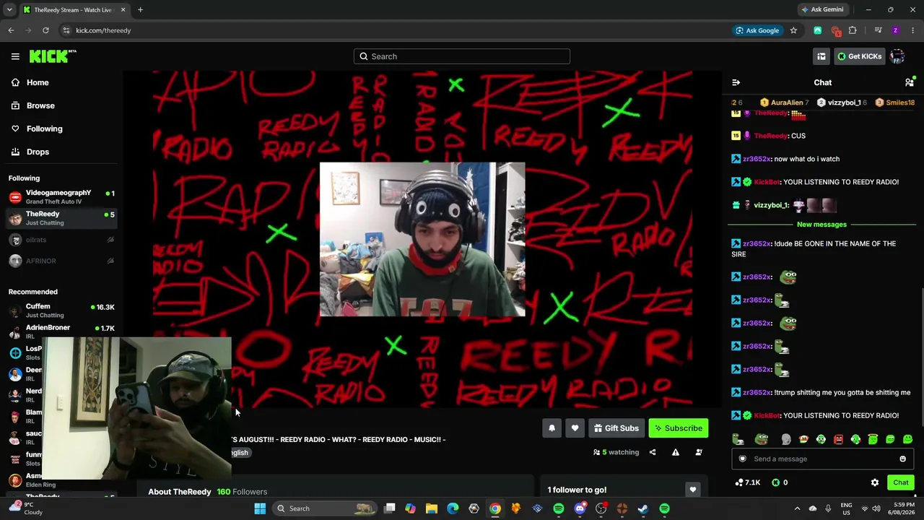This screenshot has width=924, height=520.
Task: Open the user profile avatar menu
Action: [x=897, y=56]
